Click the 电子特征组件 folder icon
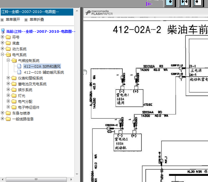This screenshot has width=208, height=182. (14, 107)
